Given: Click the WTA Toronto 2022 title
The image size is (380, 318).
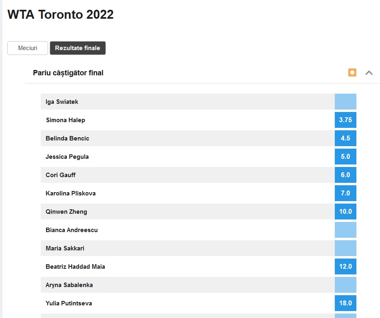Looking at the screenshot, I should pos(60,15).
